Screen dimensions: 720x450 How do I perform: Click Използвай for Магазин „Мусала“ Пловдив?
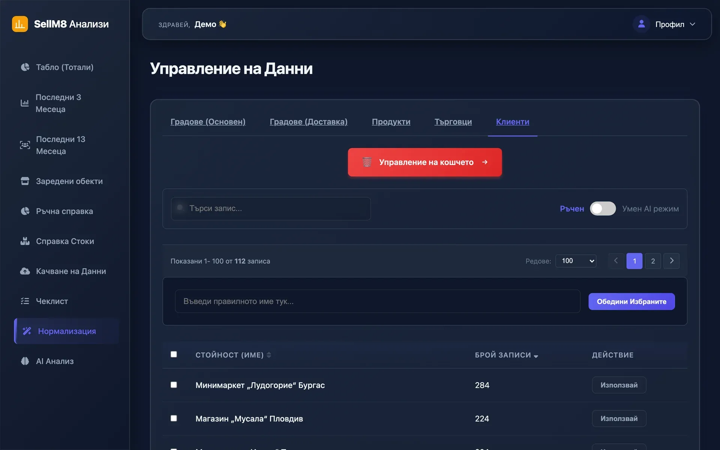pyautogui.click(x=619, y=418)
